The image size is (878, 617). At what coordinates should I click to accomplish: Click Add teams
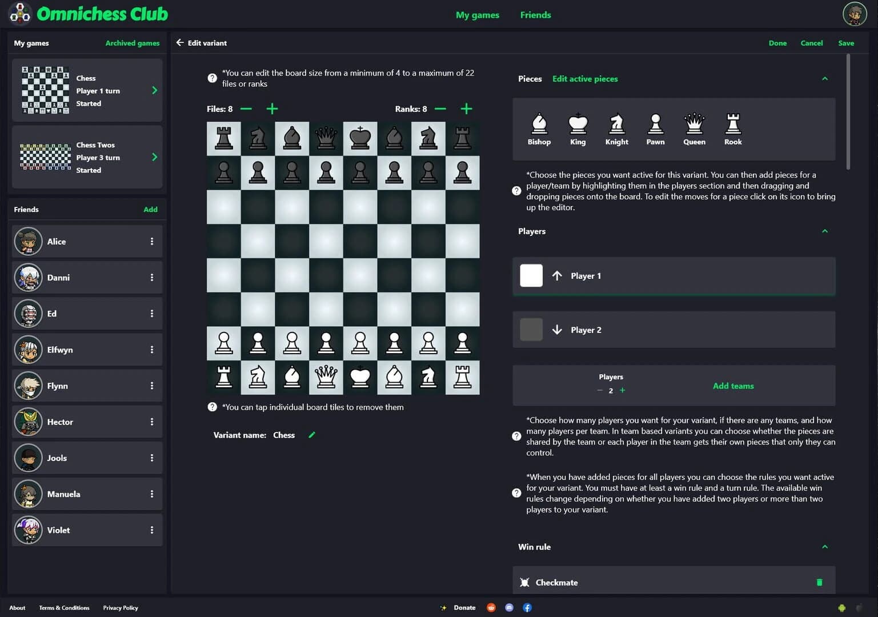(733, 386)
